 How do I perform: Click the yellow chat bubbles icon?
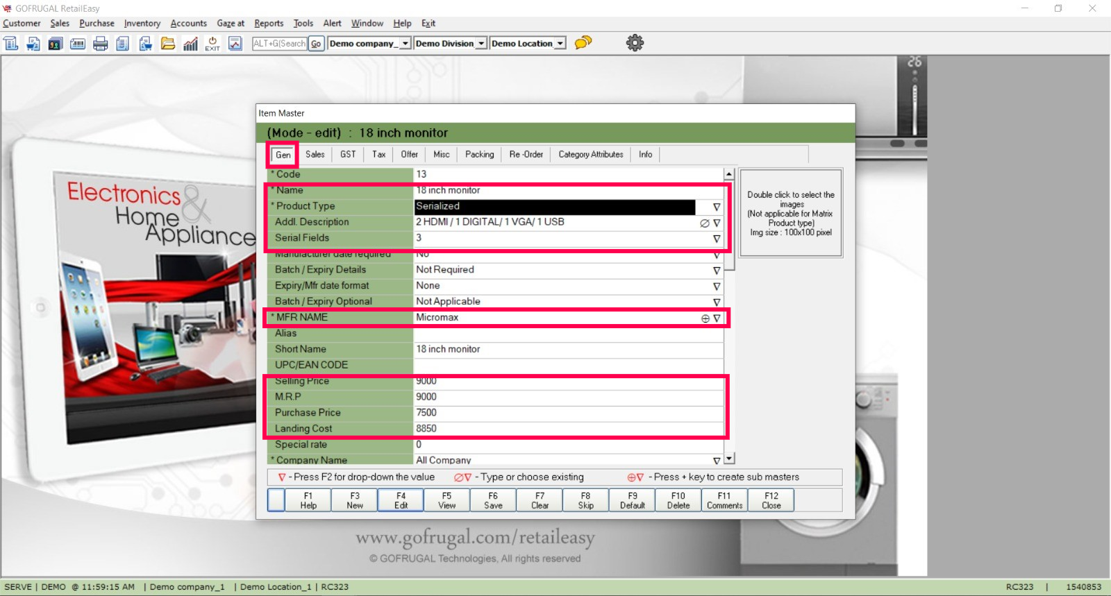pyautogui.click(x=583, y=43)
